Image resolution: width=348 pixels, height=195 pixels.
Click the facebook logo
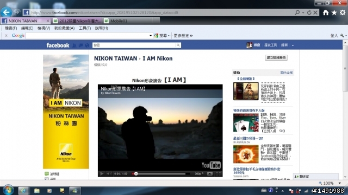pyautogui.click(x=58, y=45)
